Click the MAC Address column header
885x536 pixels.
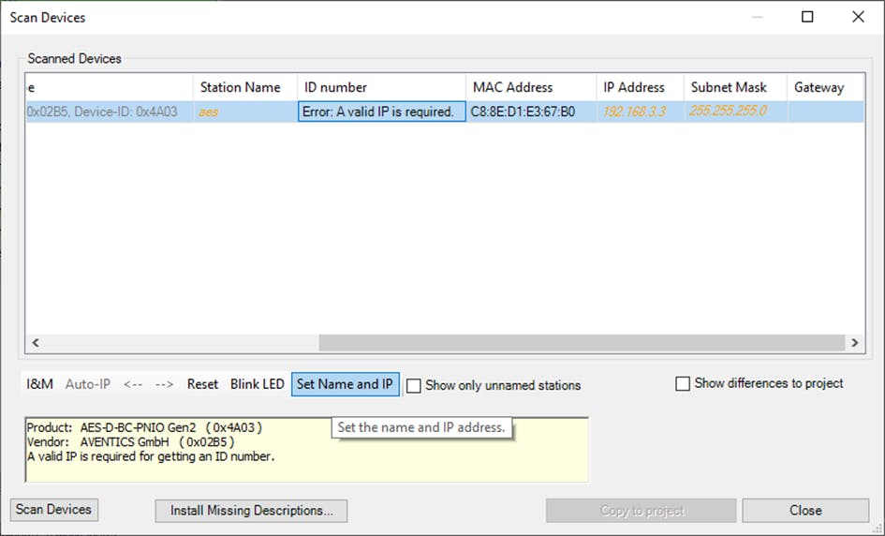click(513, 87)
